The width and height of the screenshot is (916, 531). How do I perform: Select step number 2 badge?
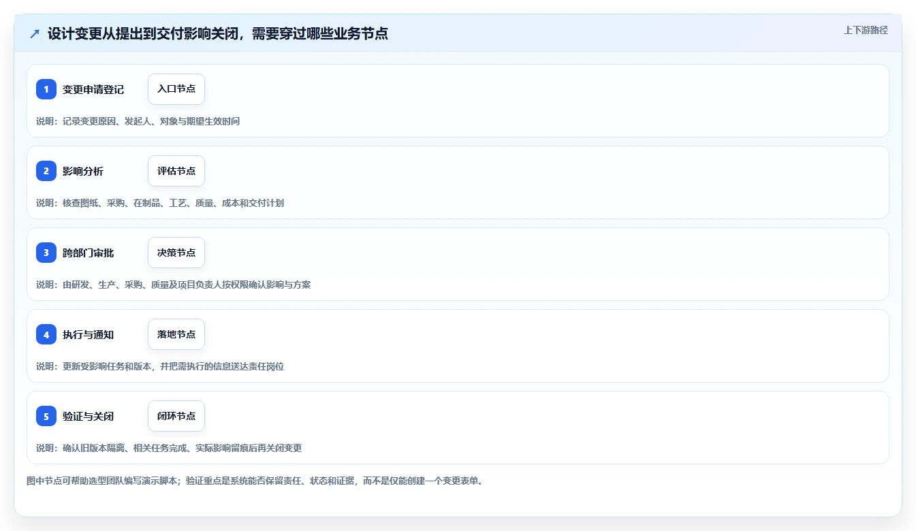pyautogui.click(x=46, y=171)
